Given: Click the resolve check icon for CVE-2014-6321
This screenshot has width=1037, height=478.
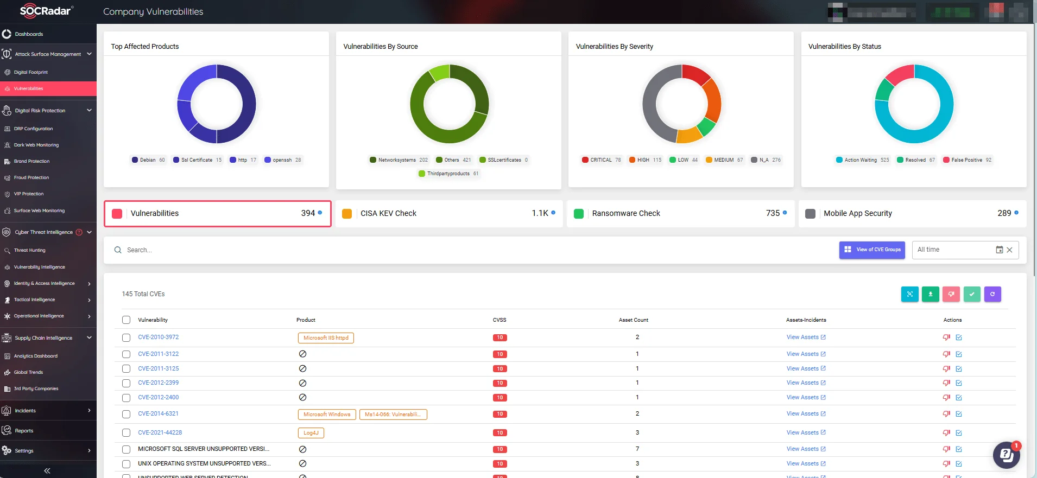Looking at the screenshot, I should tap(959, 414).
